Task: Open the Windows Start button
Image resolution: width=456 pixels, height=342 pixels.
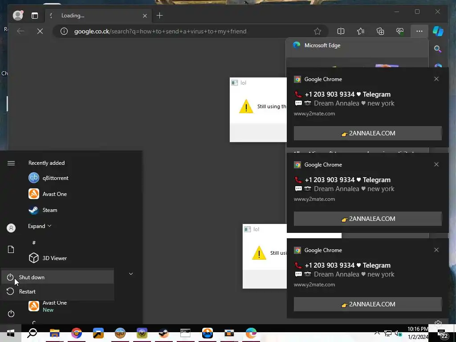Action: [x=11, y=333]
